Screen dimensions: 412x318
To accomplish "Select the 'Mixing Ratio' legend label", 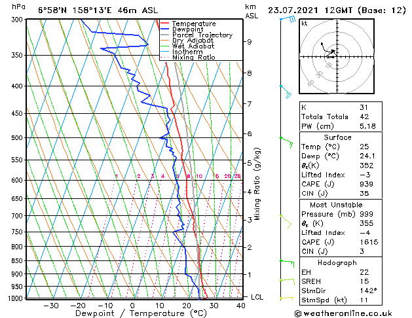I will coord(194,57).
